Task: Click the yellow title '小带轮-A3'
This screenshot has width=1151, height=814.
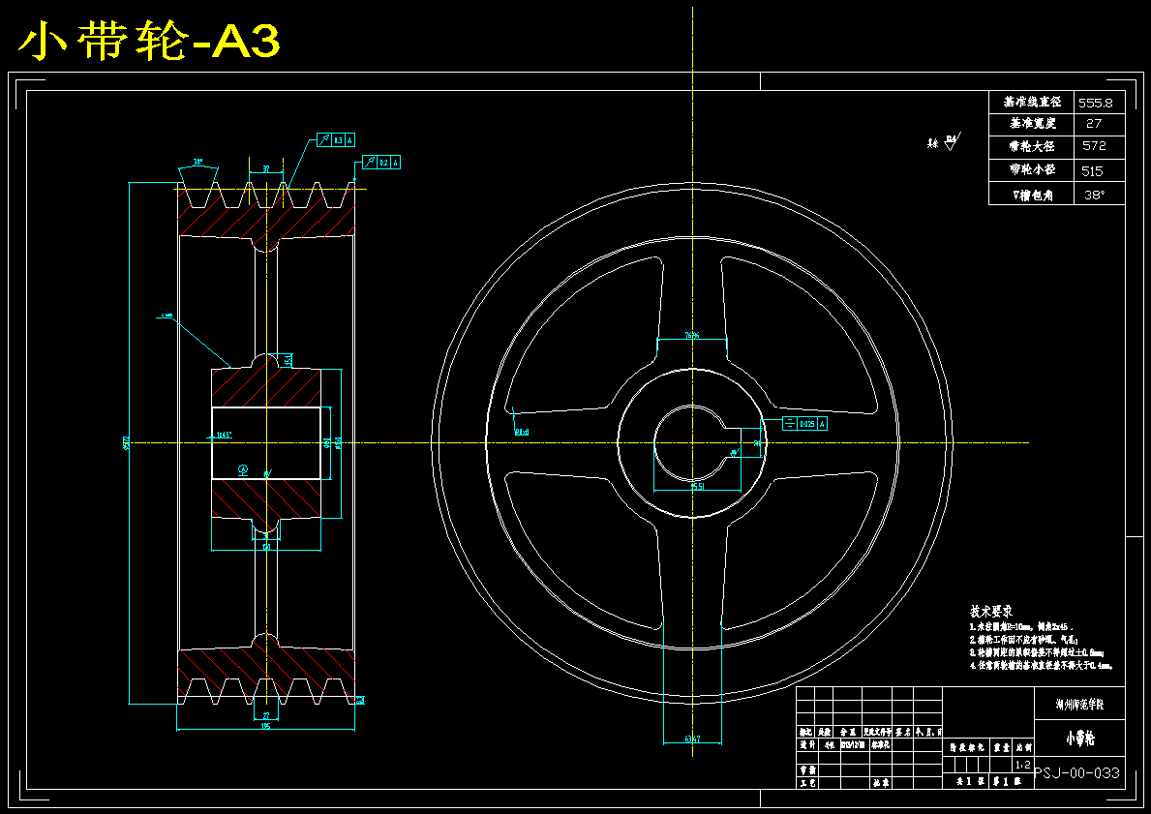Action: click(149, 42)
